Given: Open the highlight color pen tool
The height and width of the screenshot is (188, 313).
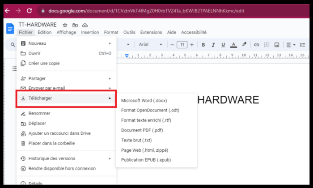Looking at the screenshot, I should coord(244,44).
